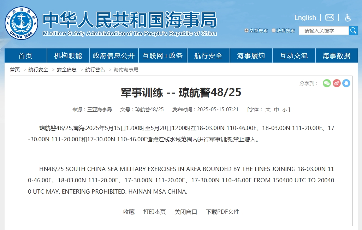This screenshot has height=230, width=362.
Task: Click the magnifier search button
Action: (x=353, y=30)
